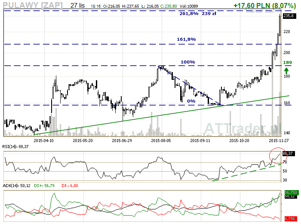Click the high price H:237,65

(131, 6)
